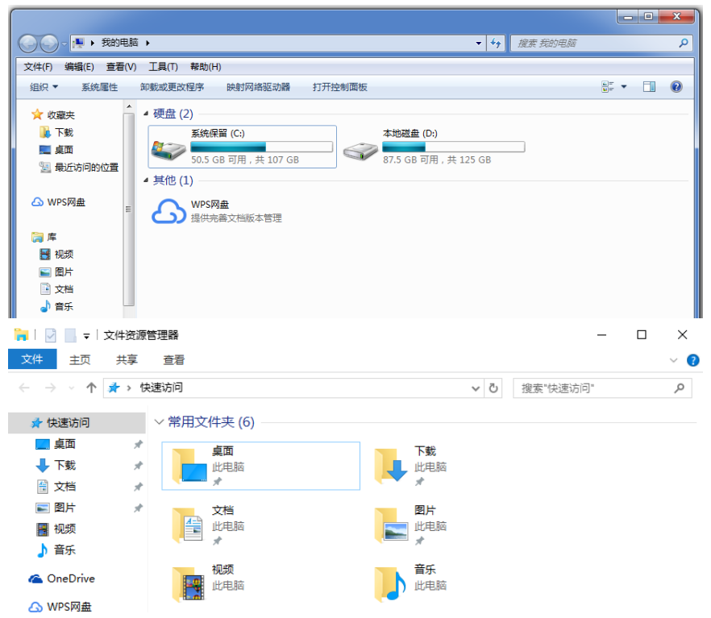Switch to the 查看 ribbon tab in 文件资源管理器
Viewport: 711px width, 618px height.
[173, 359]
